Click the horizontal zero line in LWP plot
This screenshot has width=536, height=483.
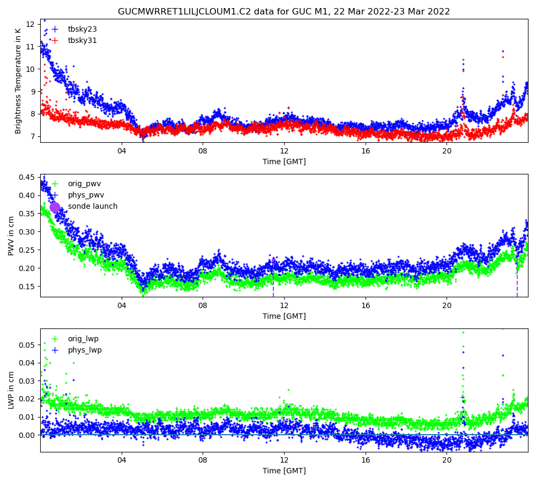coord(284,435)
